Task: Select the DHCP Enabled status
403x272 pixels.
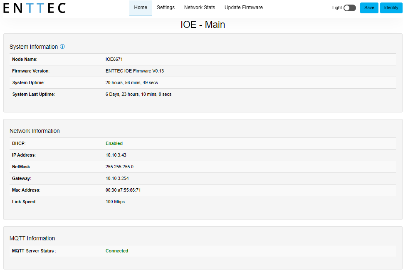Action: [114, 144]
